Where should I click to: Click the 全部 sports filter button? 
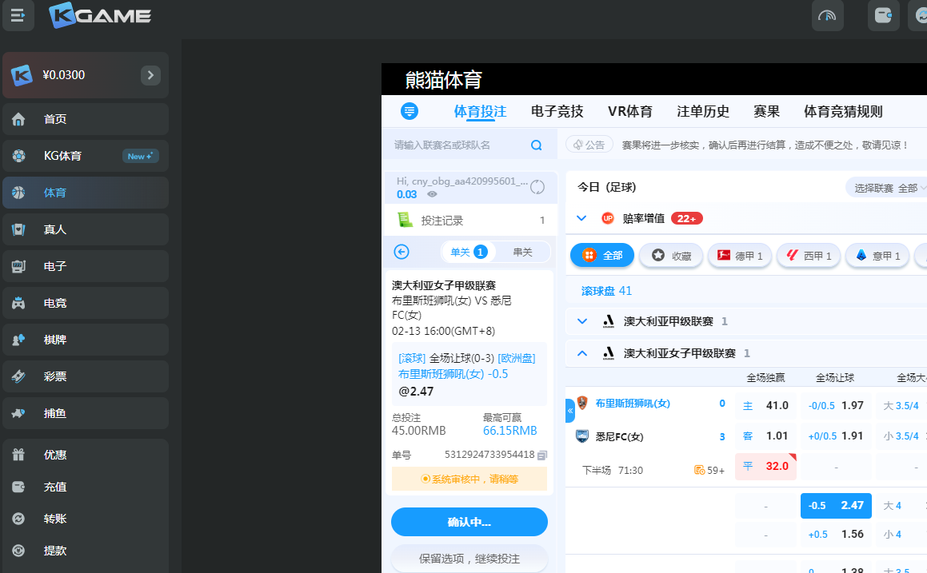coord(602,256)
